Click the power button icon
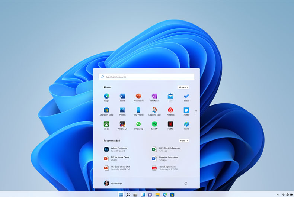This screenshot has height=197, width=294. (x=186, y=183)
